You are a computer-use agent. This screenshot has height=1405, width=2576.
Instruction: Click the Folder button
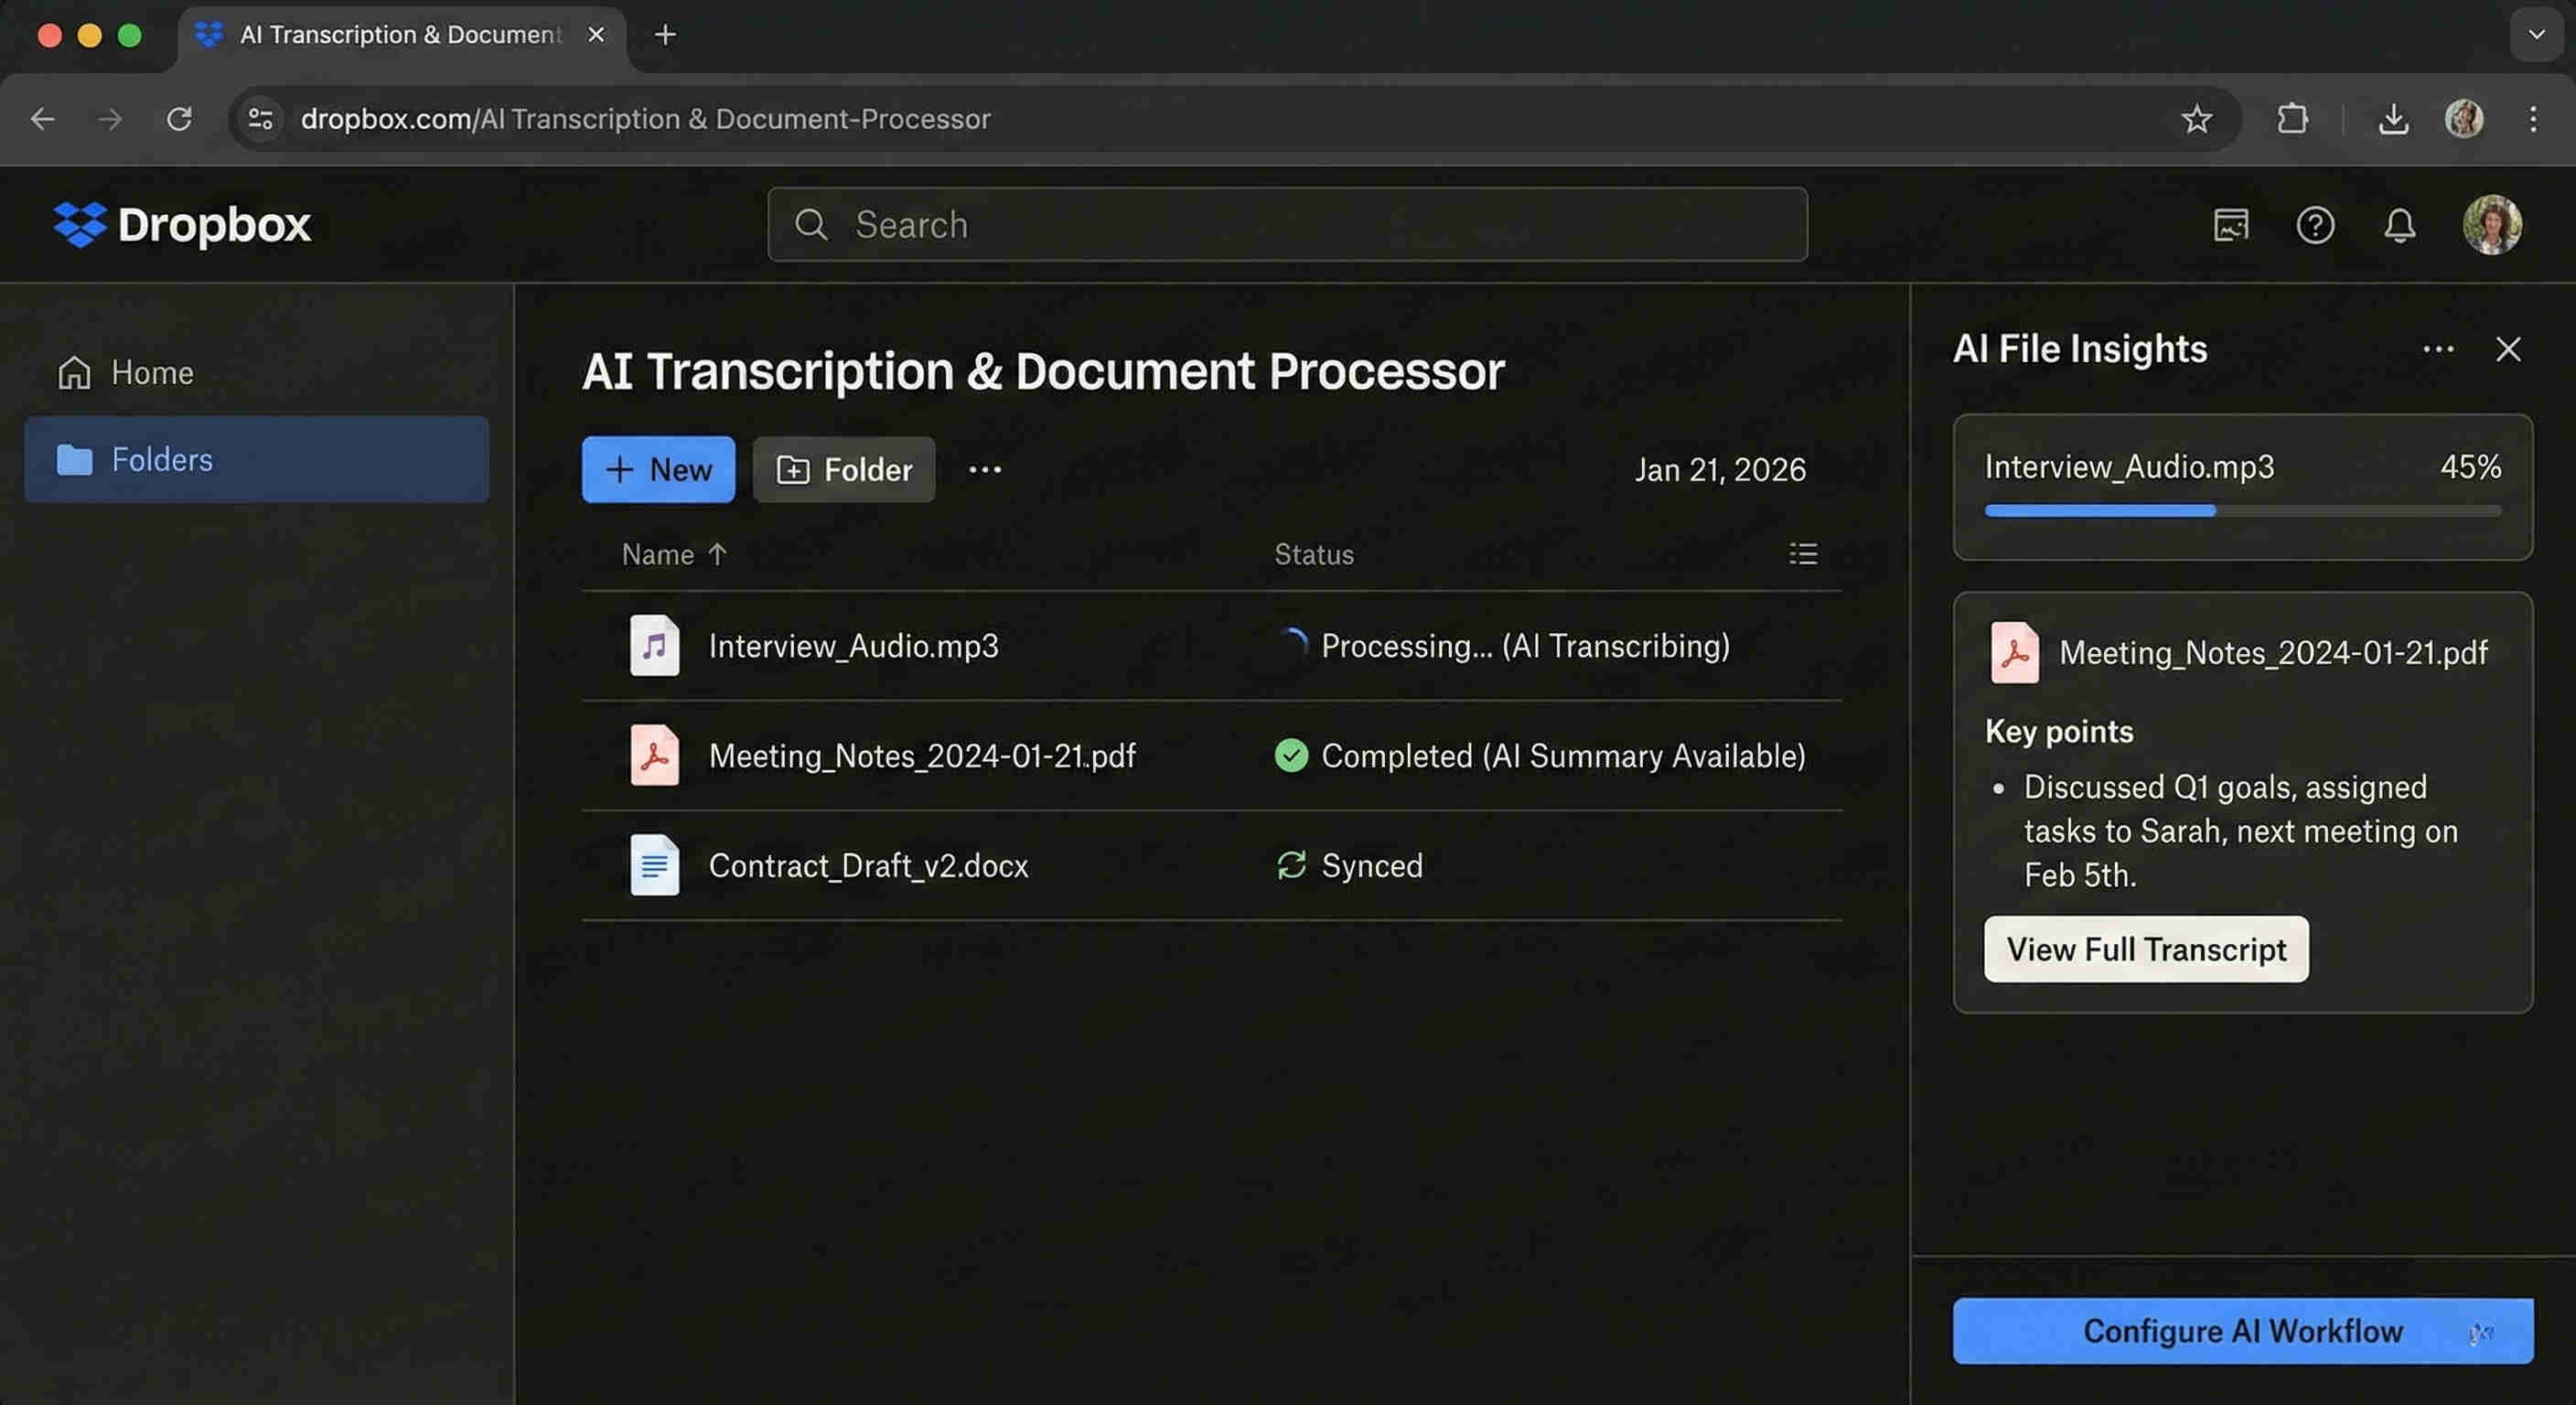pos(844,469)
